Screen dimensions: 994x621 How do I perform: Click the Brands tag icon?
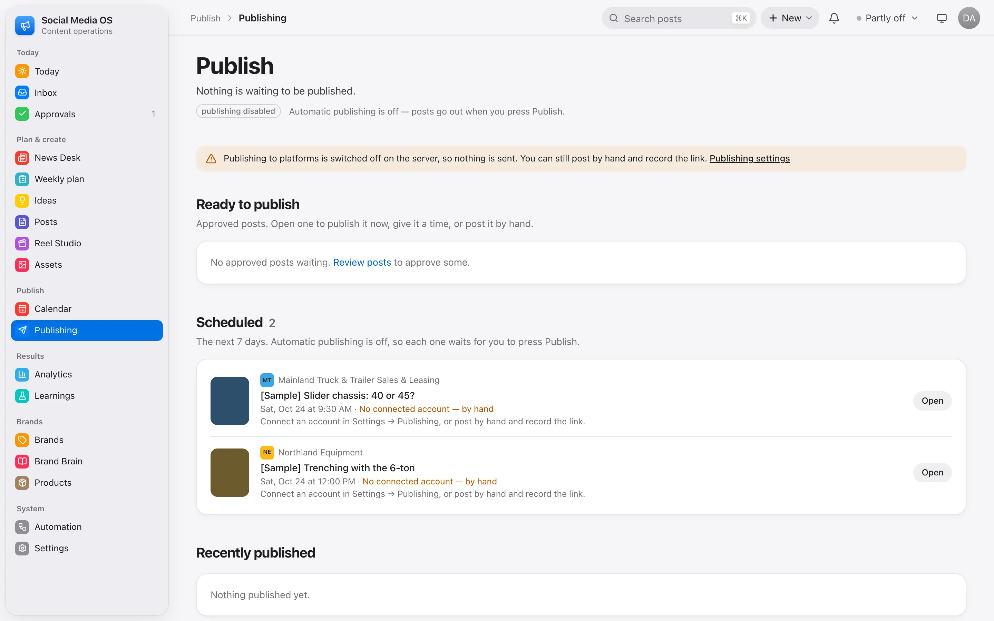tap(22, 440)
